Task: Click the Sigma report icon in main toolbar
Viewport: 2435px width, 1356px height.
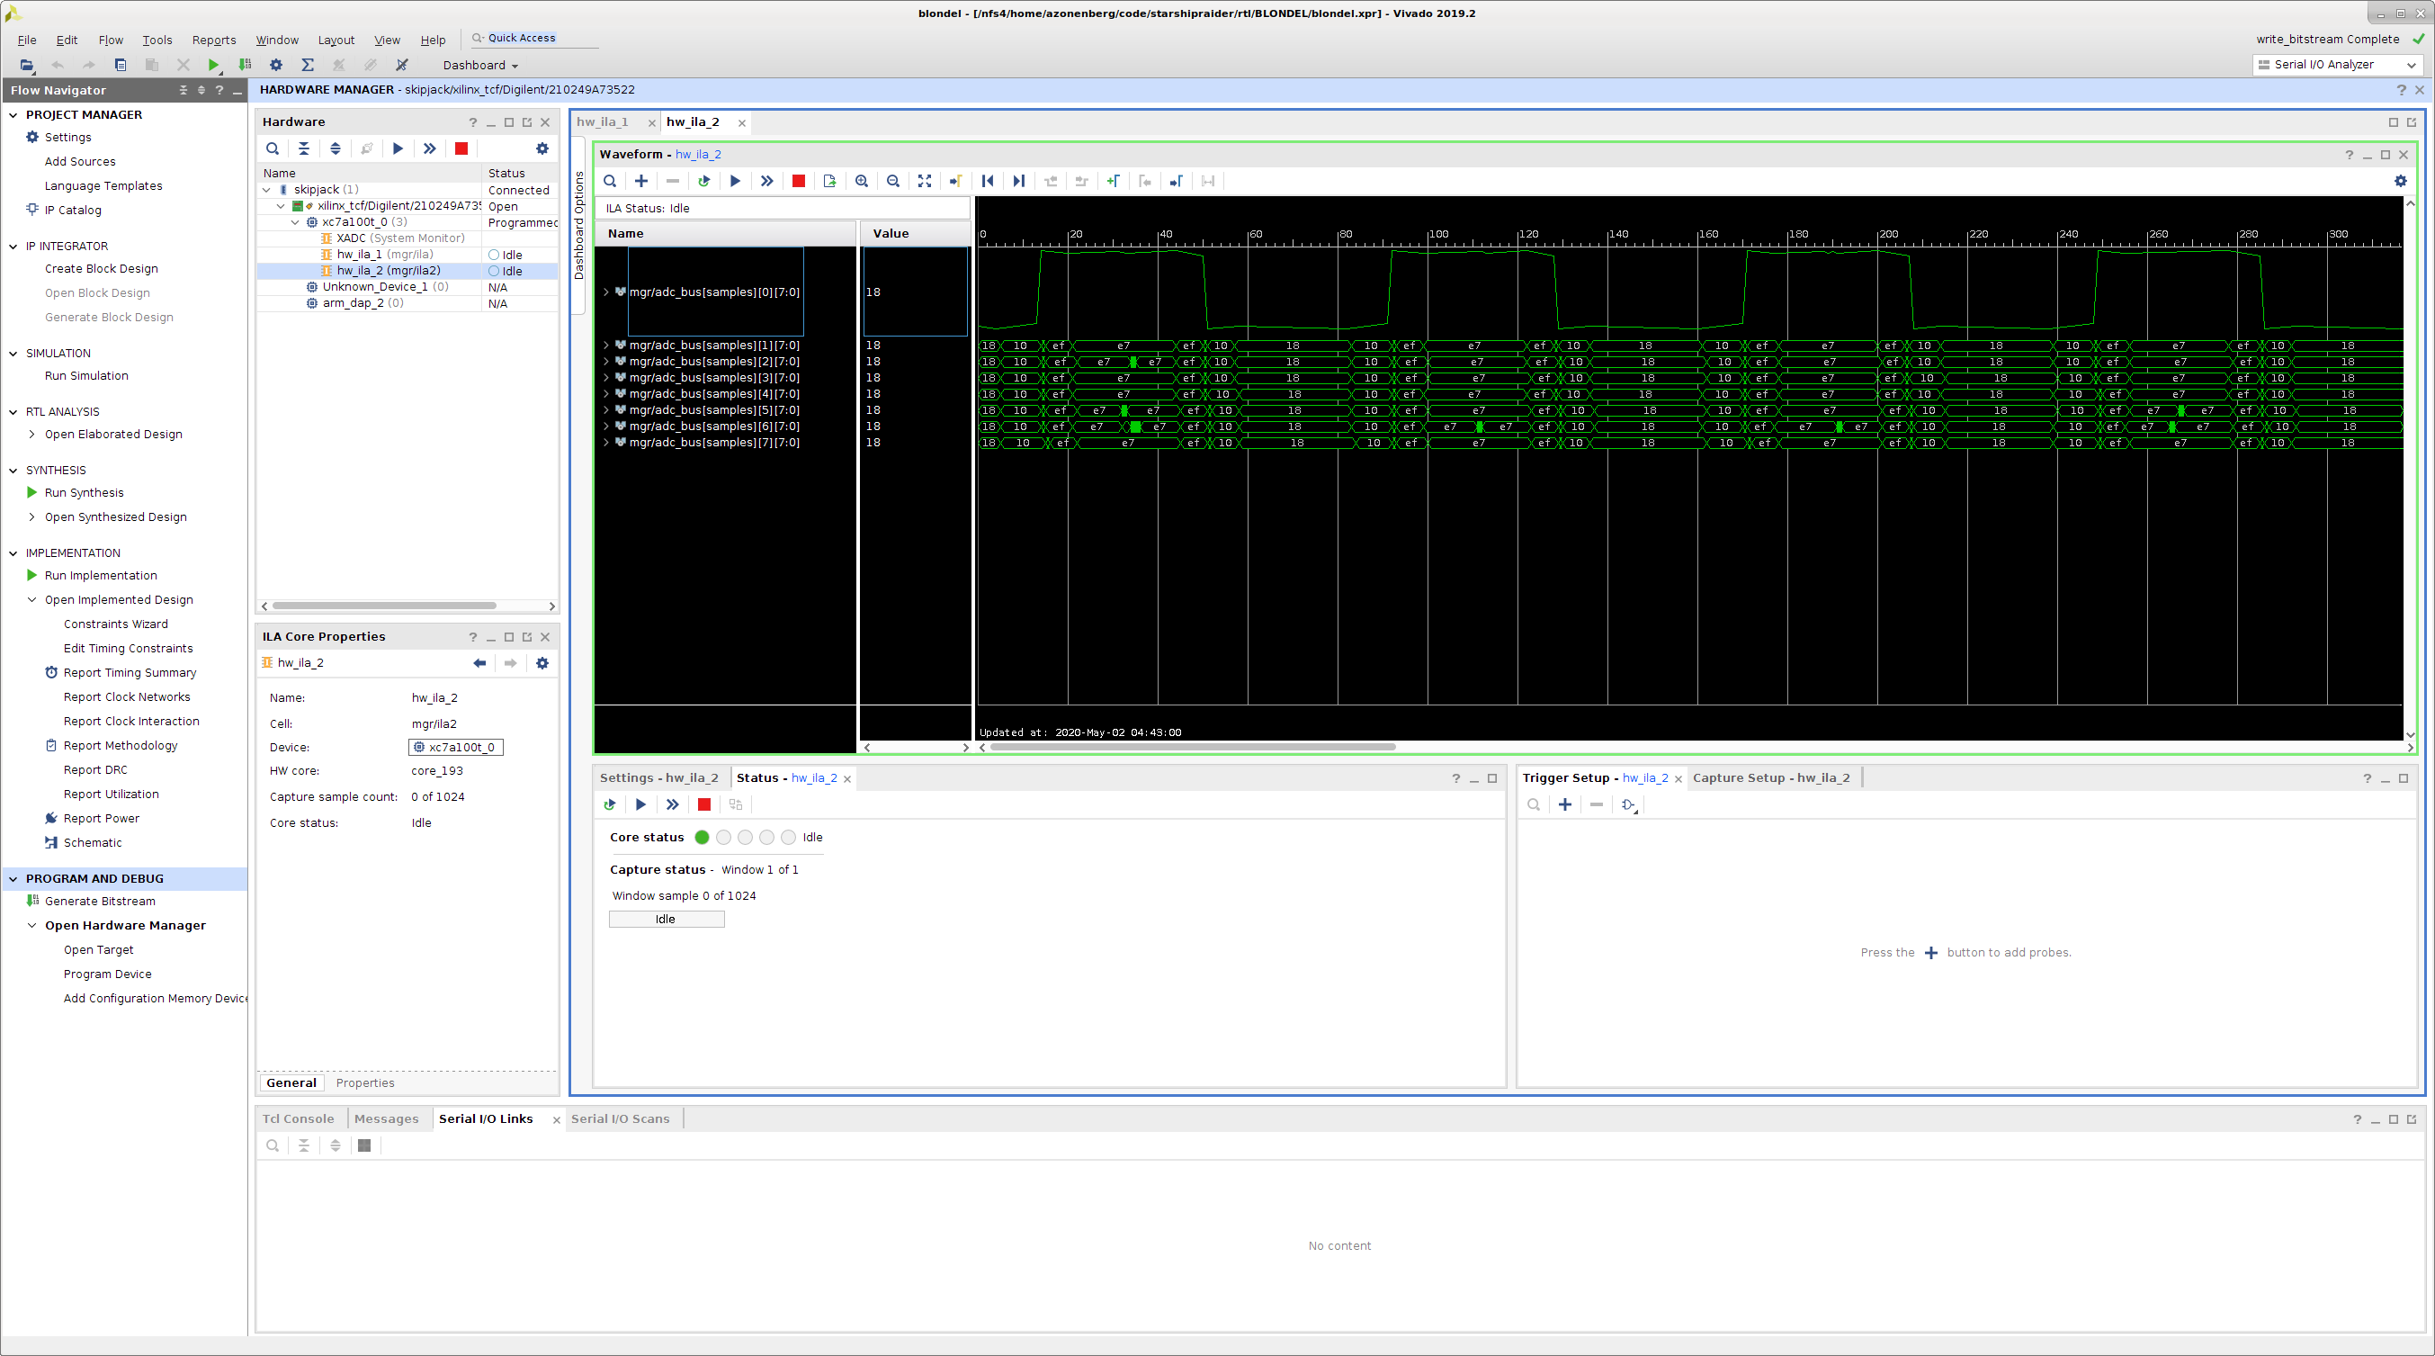Action: coord(308,66)
